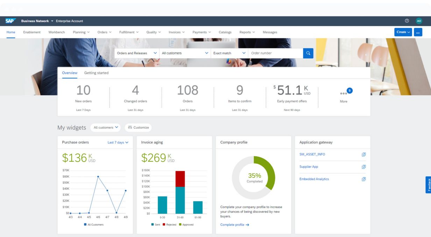This screenshot has width=431, height=237.
Task: Click the SAP logo
Action: click(10, 21)
